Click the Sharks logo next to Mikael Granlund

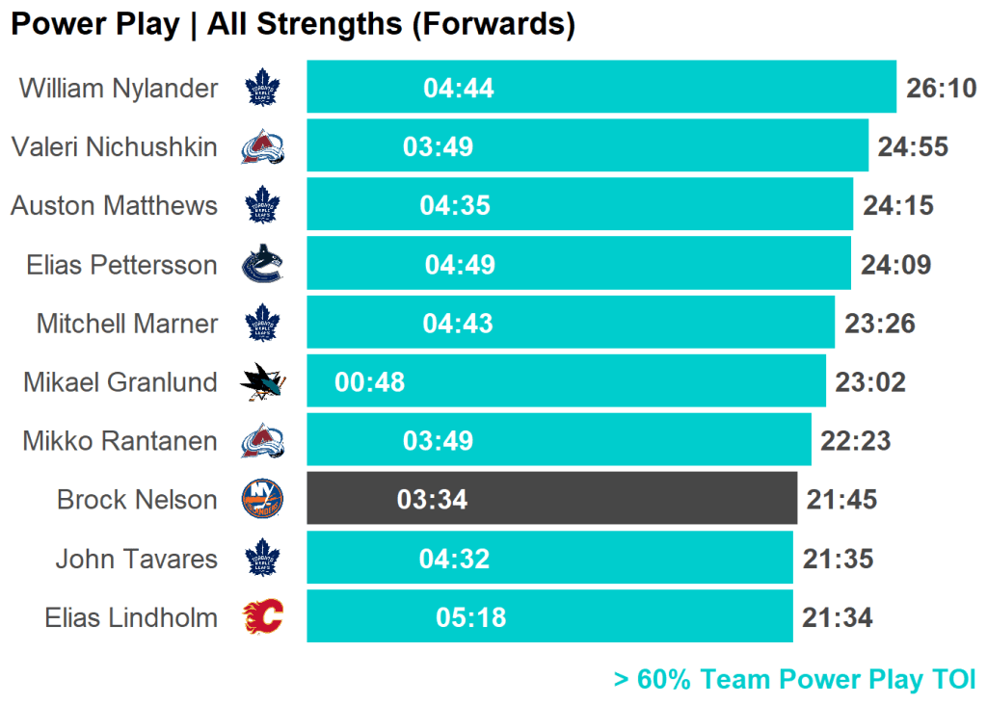pos(261,382)
